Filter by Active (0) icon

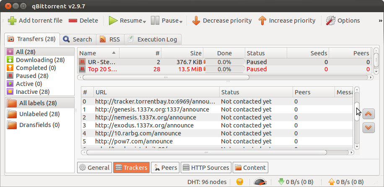tap(10, 83)
